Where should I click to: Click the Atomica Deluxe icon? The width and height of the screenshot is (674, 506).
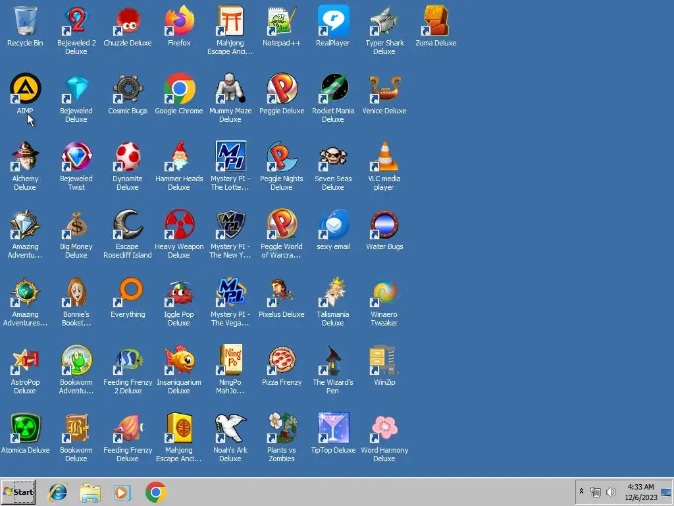[x=25, y=428]
